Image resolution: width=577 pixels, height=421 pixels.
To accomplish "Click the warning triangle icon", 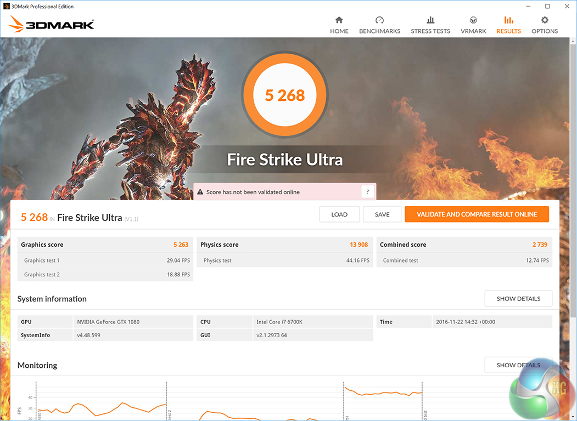I will point(200,192).
